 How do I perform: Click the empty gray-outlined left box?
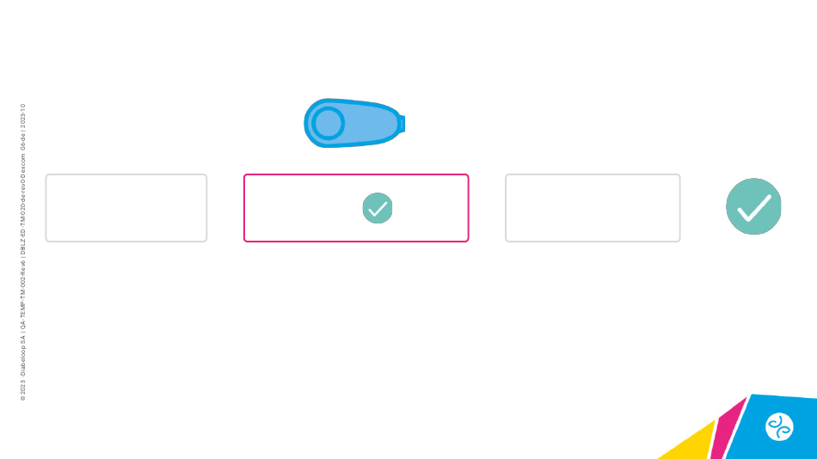pos(126,208)
